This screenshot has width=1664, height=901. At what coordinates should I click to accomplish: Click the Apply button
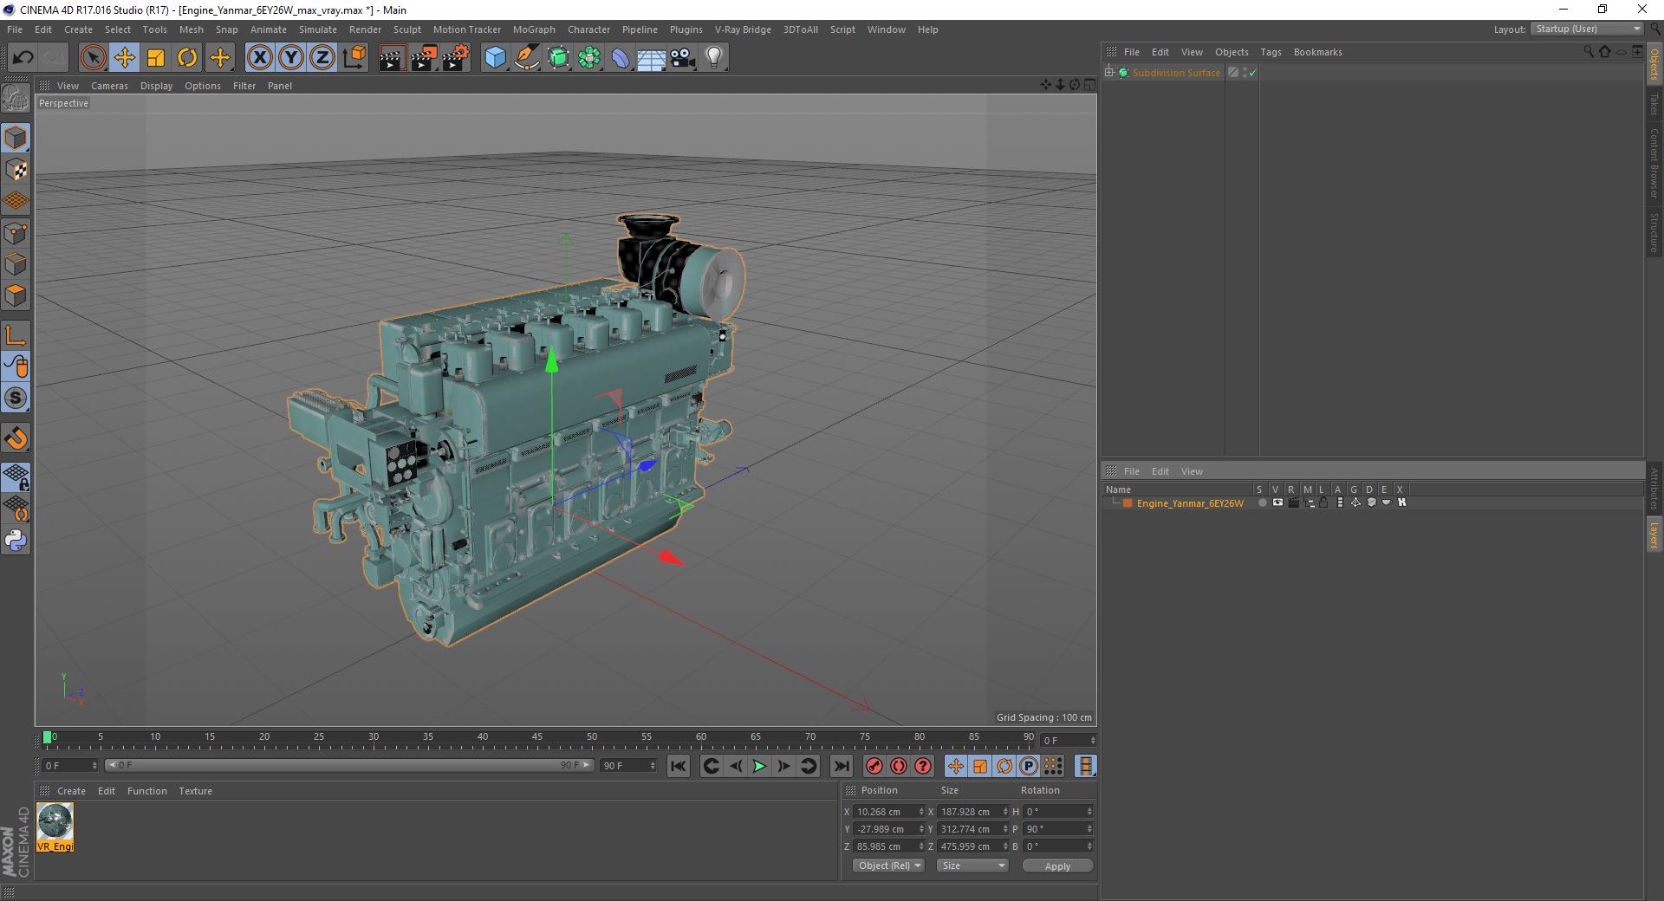[x=1057, y=866]
